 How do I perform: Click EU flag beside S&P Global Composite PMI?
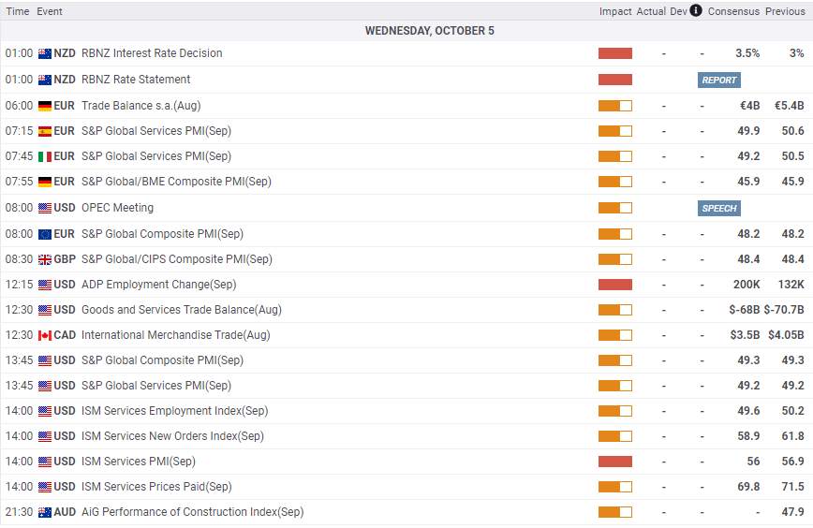(45, 234)
